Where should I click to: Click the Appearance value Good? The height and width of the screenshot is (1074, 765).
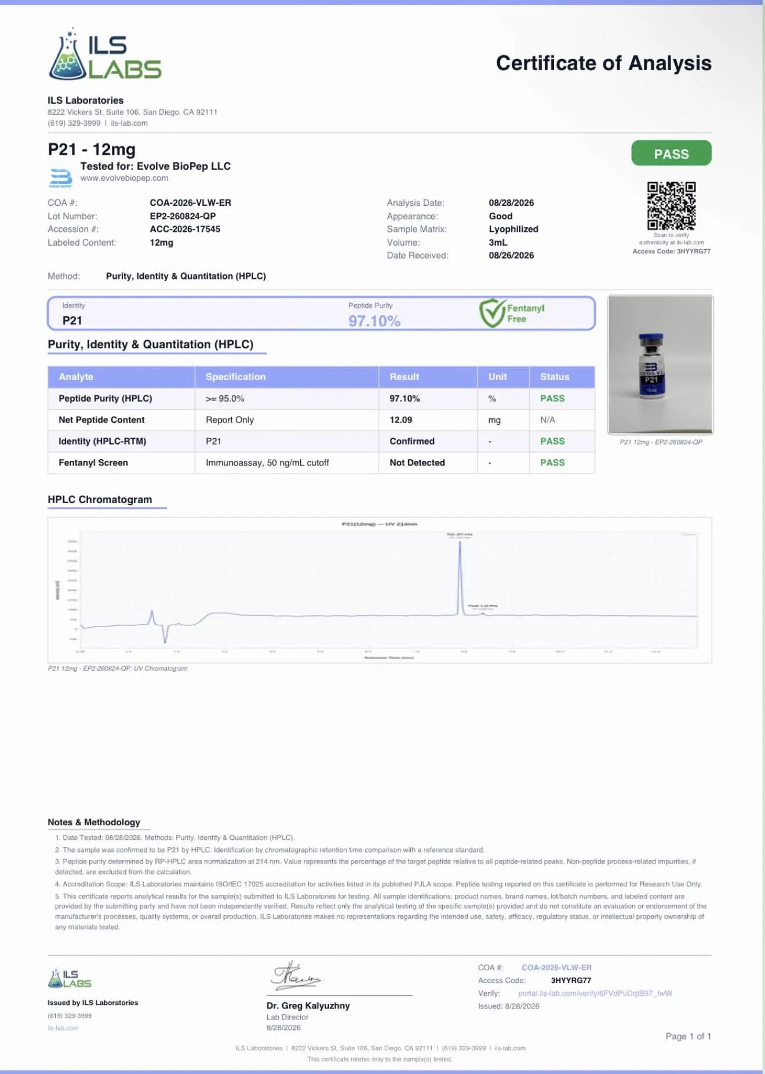(x=501, y=216)
